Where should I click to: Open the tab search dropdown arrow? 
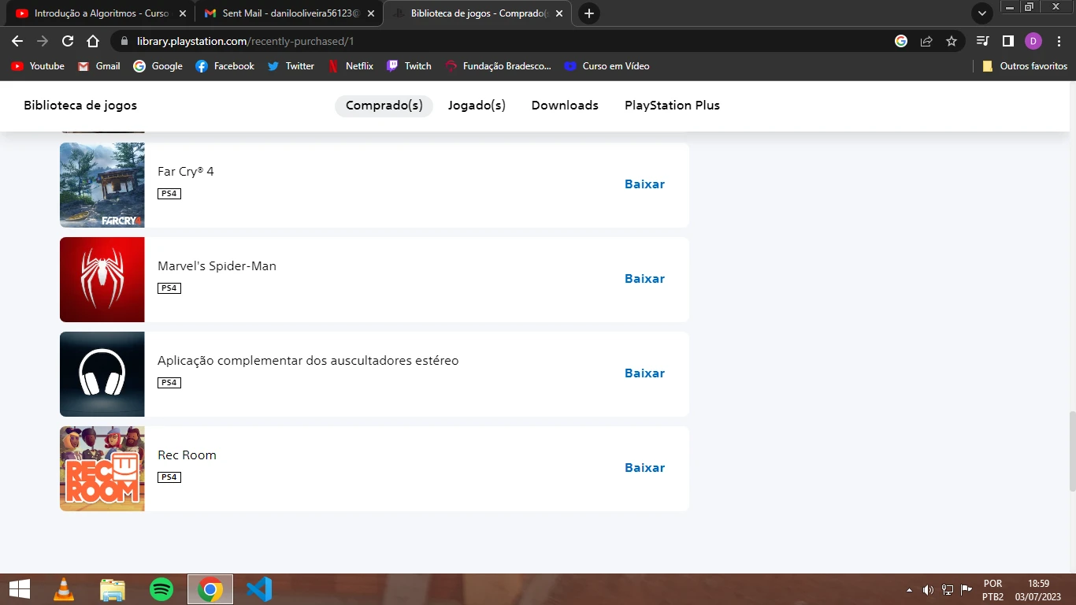(x=982, y=13)
